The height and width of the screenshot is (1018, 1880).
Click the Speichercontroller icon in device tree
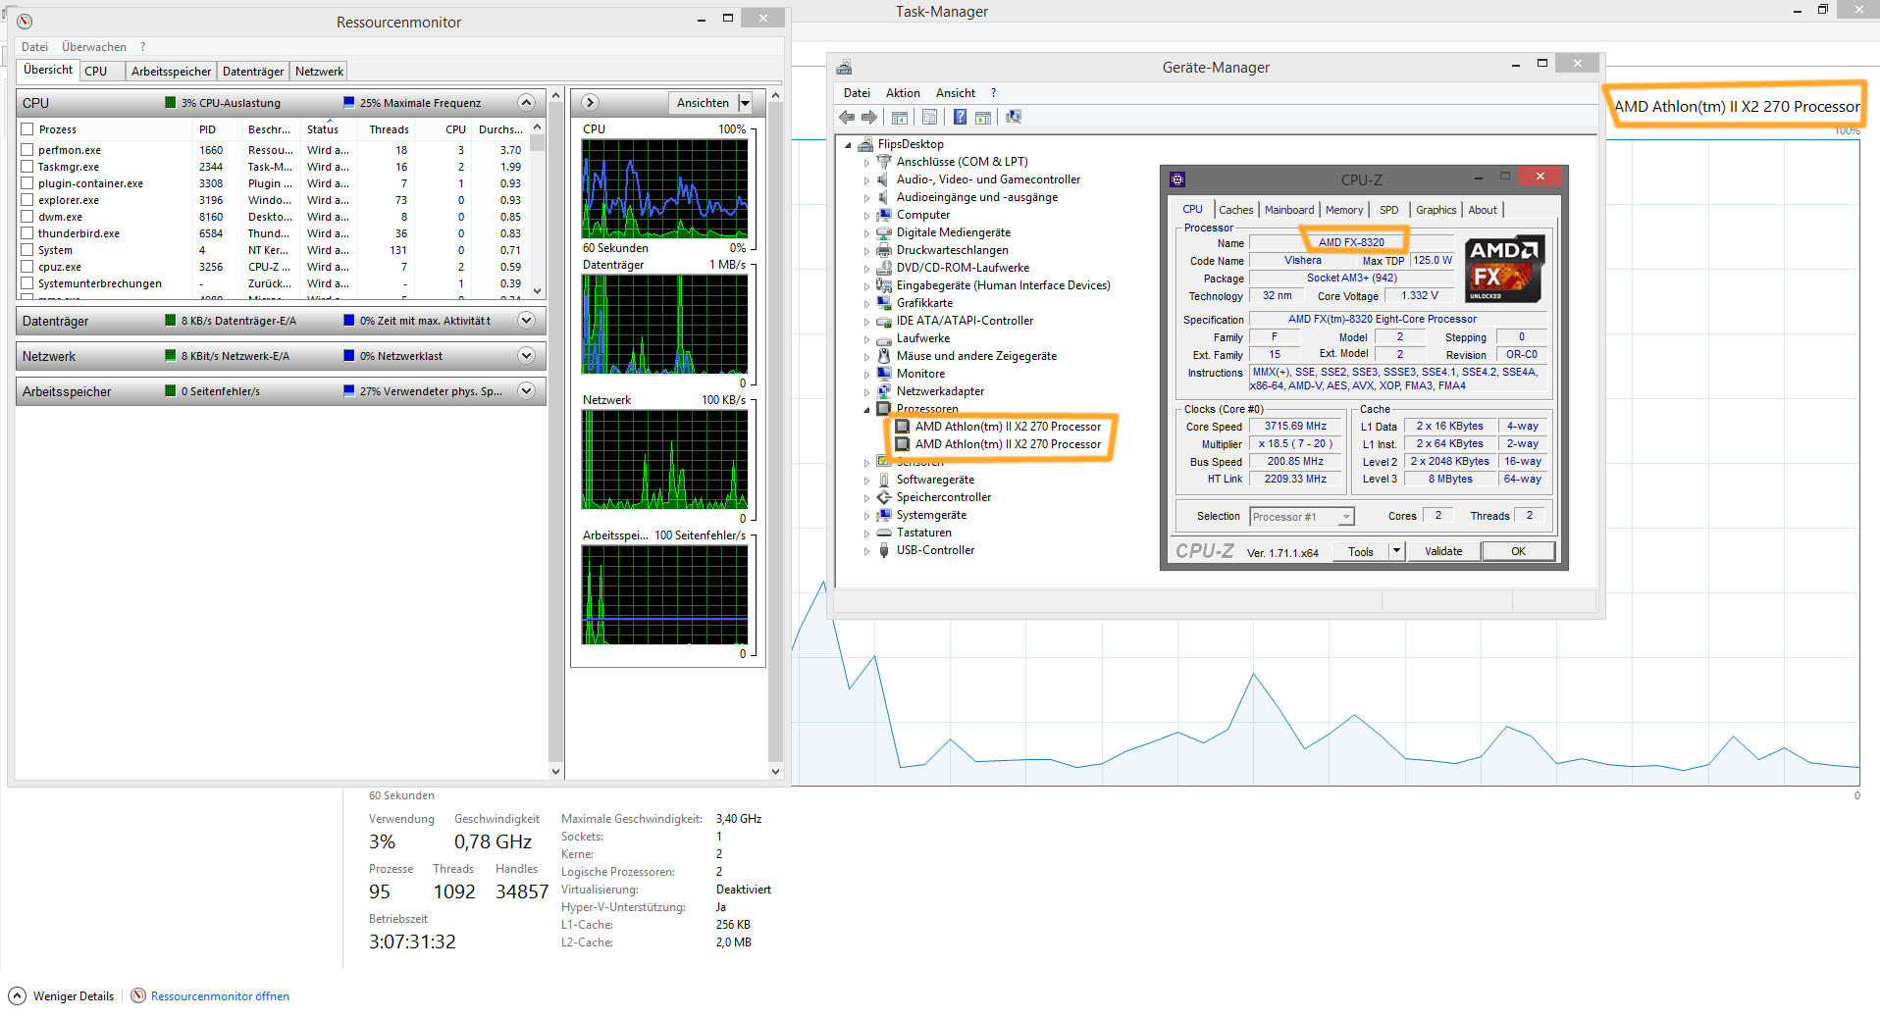tap(884, 497)
